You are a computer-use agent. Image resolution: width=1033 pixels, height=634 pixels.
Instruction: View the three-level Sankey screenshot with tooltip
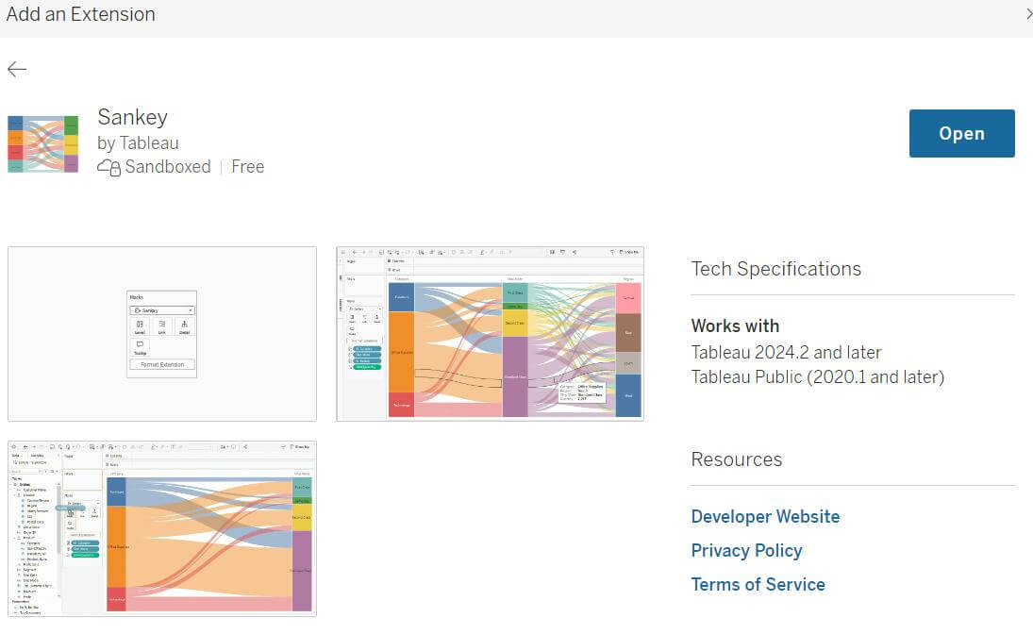491,334
